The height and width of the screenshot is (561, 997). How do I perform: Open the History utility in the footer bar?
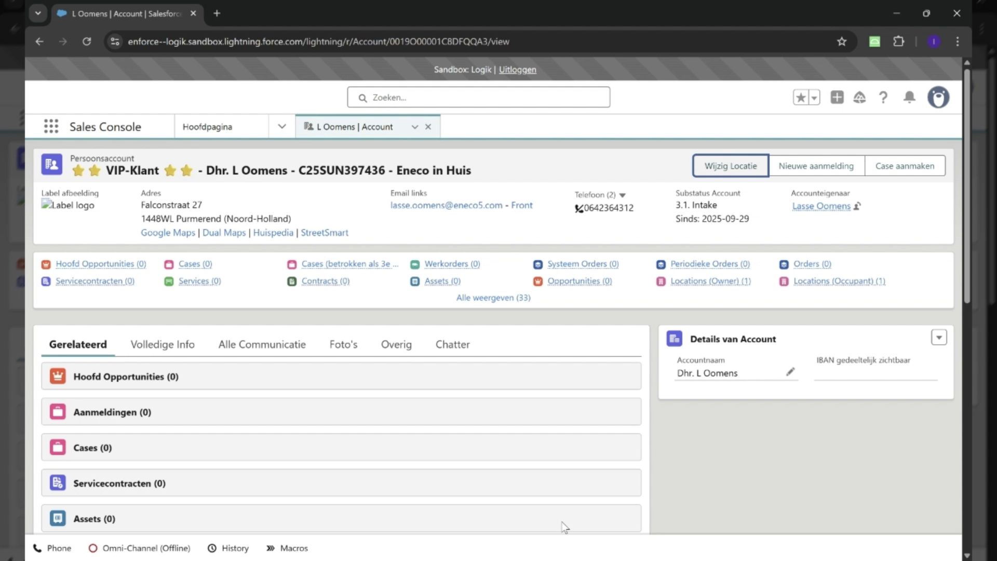[227, 547]
